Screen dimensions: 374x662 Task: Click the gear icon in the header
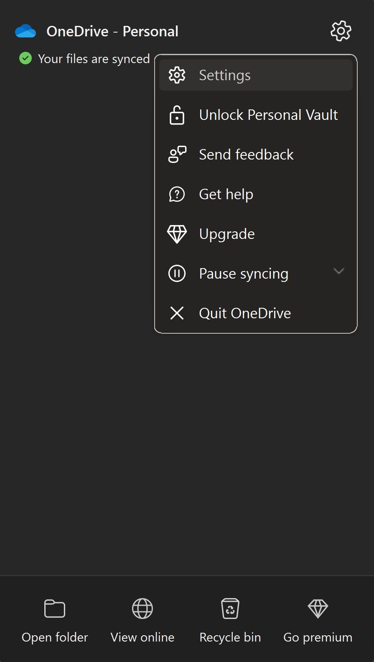point(341,31)
